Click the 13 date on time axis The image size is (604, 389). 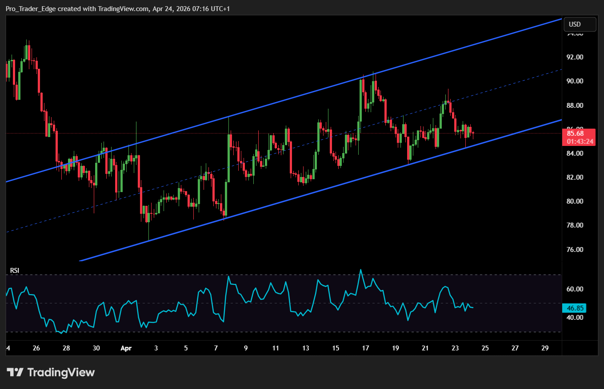[305, 348]
